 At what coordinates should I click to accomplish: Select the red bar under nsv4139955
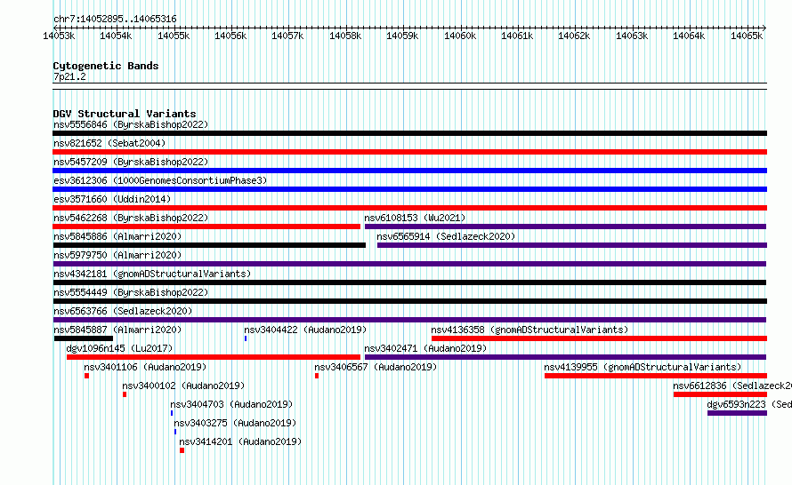656,376
